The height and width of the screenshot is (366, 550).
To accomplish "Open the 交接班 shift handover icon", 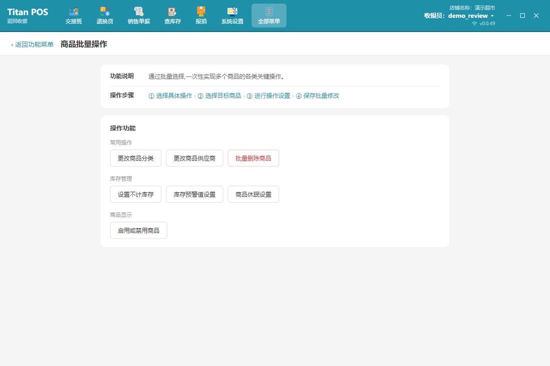I will click(73, 16).
